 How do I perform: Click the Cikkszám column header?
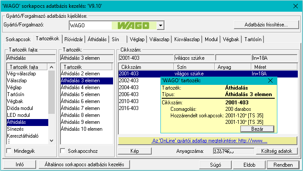click(x=146, y=67)
